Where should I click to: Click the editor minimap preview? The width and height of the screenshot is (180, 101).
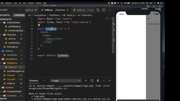(109, 18)
